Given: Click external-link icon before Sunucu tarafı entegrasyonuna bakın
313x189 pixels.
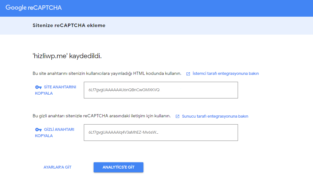Looking at the screenshot, I should (177, 116).
